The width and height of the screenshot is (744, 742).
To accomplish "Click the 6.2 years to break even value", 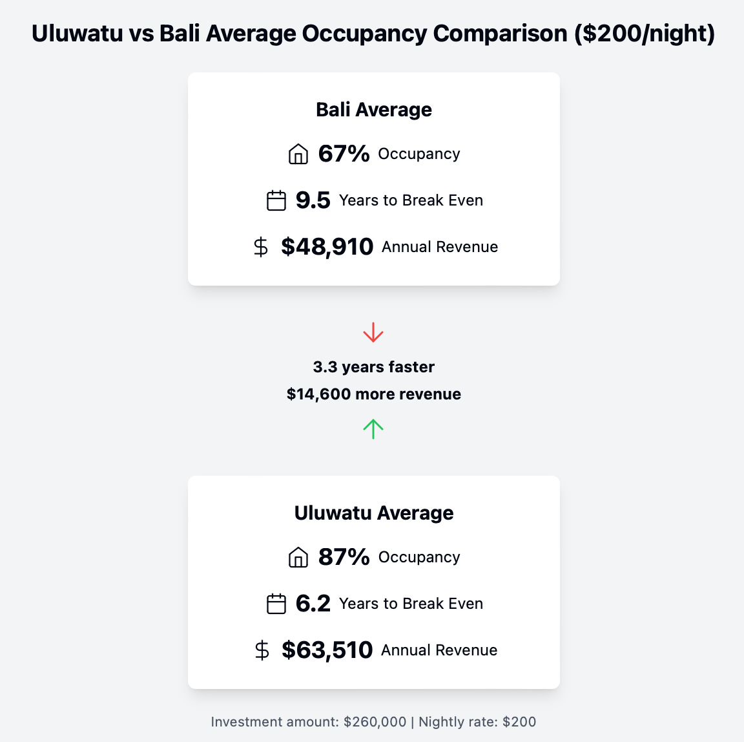I will (313, 603).
